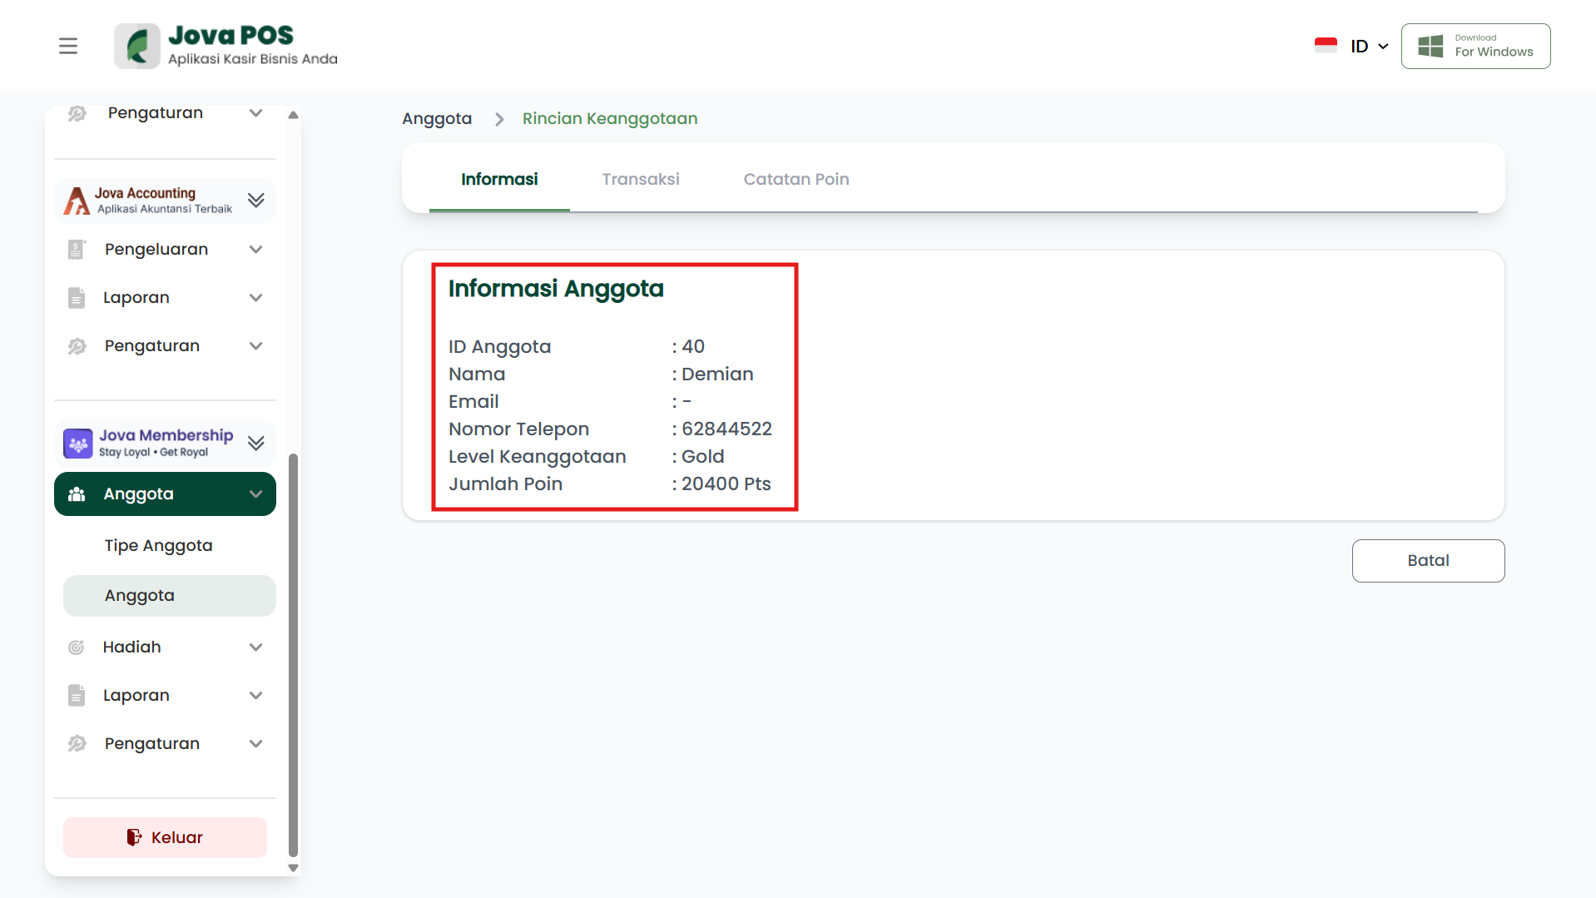Image resolution: width=1596 pixels, height=898 pixels.
Task: Click the Keluar logout button
Action: tap(165, 837)
